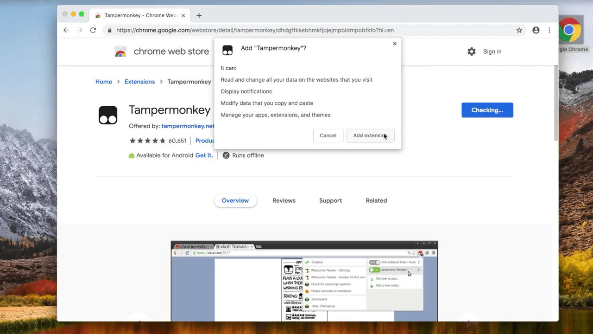The width and height of the screenshot is (593, 334).
Task: Select the Tampermonkey - Chrome Web Store tab
Action: pos(139,15)
